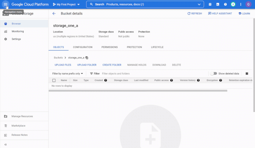Copy bucket name storage_one_a with copy icon

87,58
